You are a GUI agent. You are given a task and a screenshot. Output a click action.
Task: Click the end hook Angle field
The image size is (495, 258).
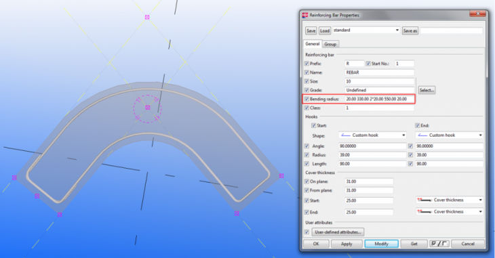point(449,146)
